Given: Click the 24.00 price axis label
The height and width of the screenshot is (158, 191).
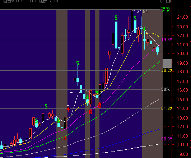Looking at the screenshot, I should click(x=182, y=17).
